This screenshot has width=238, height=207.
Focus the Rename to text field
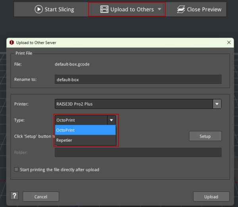coord(138,79)
